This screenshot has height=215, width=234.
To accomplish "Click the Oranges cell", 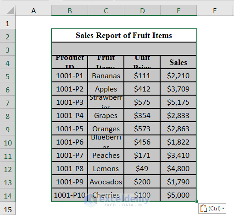I will click(106, 129).
